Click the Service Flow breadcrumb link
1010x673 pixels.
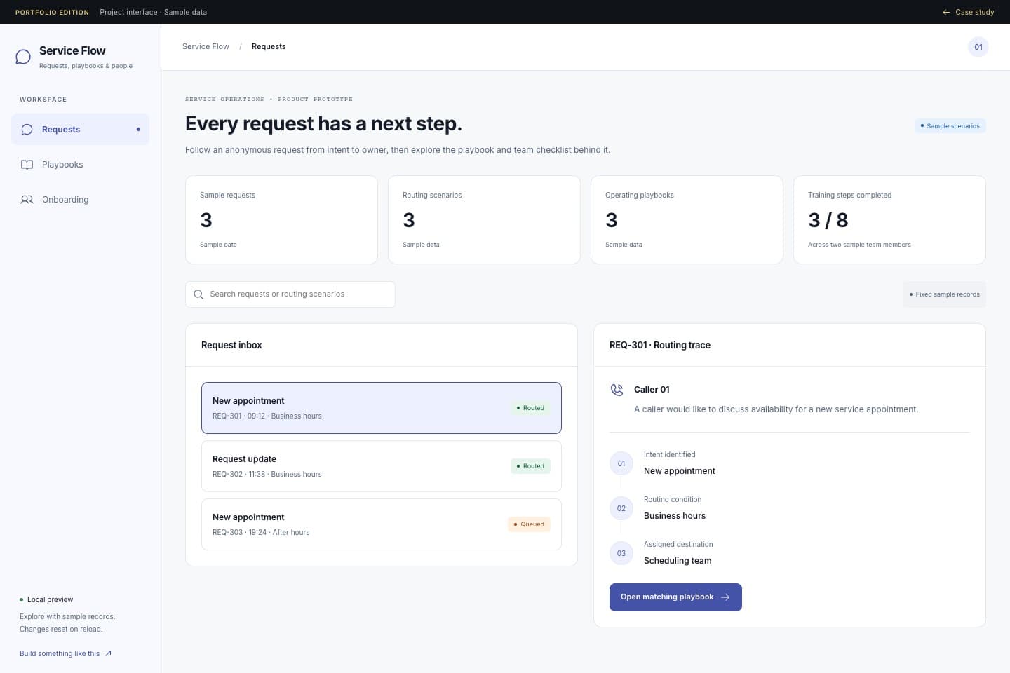(206, 47)
